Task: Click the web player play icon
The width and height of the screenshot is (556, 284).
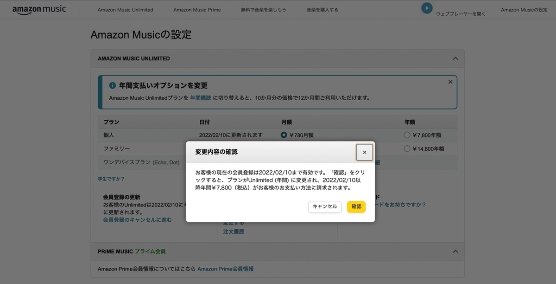Action: click(x=427, y=8)
